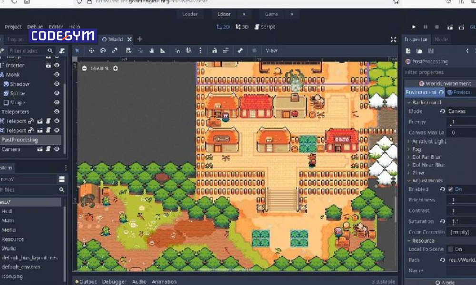Open the Debugger panel at the bottom
This screenshot has width=476, height=285.
point(114,281)
